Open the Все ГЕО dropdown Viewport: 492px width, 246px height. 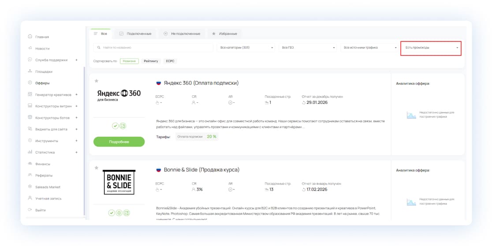(307, 48)
